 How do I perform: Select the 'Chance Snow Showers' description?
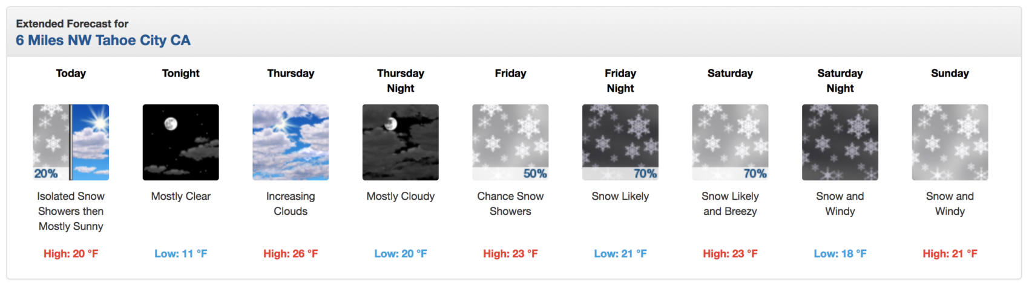pos(510,204)
